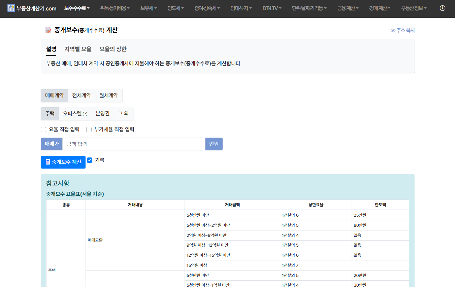Image resolution: width=455 pixels, height=287 pixels.
Task: Click the 주소 복사 link
Action: click(x=405, y=30)
